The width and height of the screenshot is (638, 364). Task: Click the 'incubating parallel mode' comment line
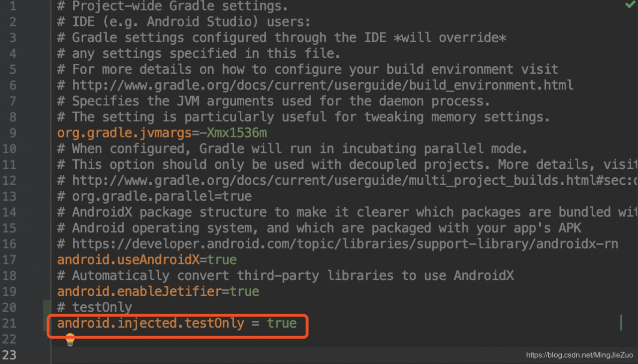[x=293, y=148]
